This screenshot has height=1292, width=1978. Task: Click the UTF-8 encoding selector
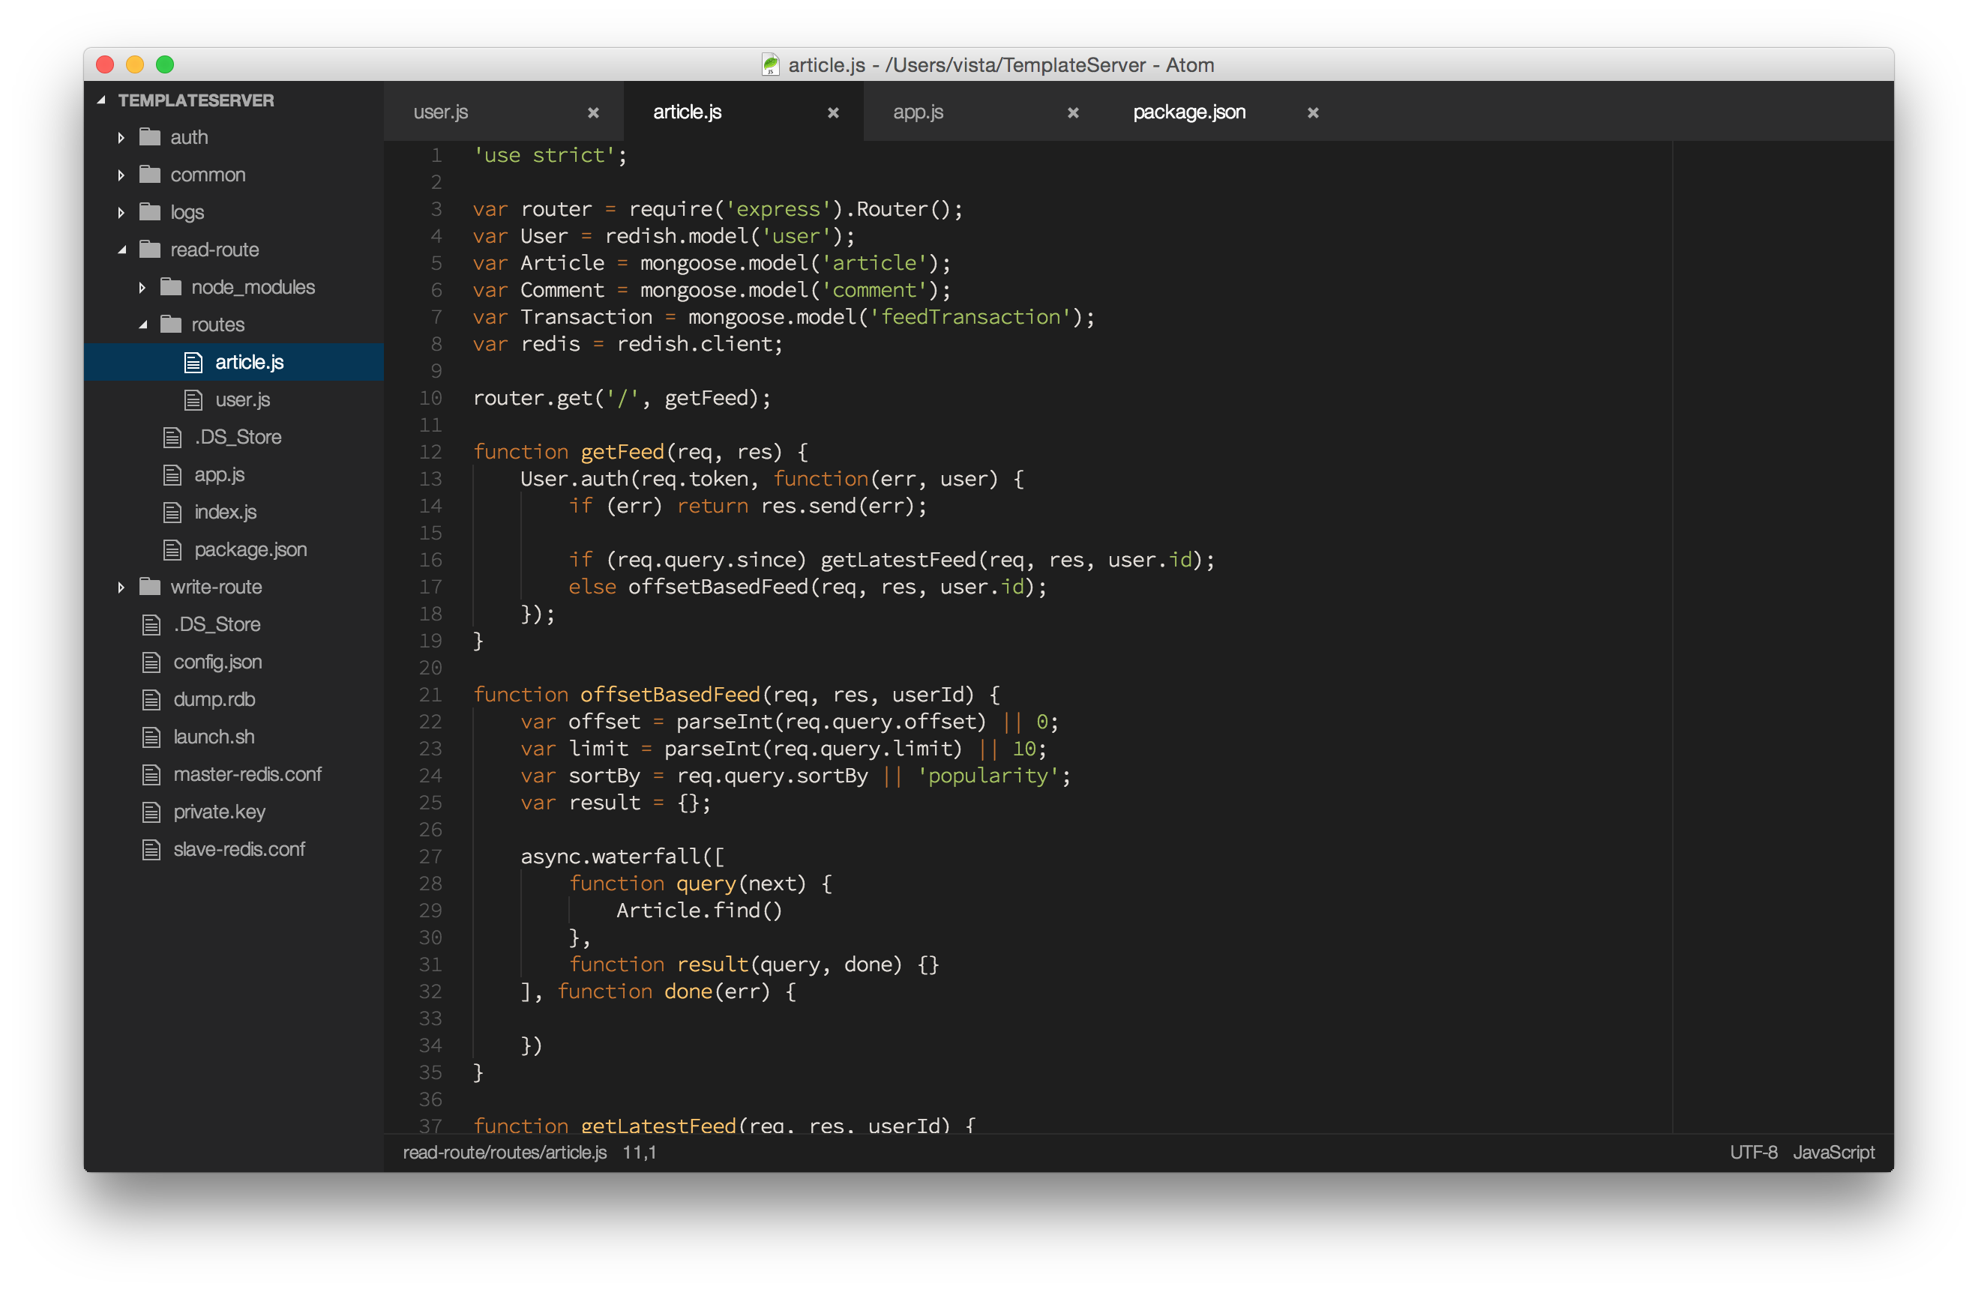(1753, 1153)
